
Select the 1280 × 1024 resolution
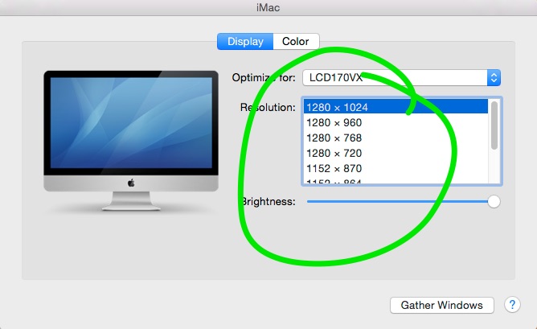tap(396, 107)
